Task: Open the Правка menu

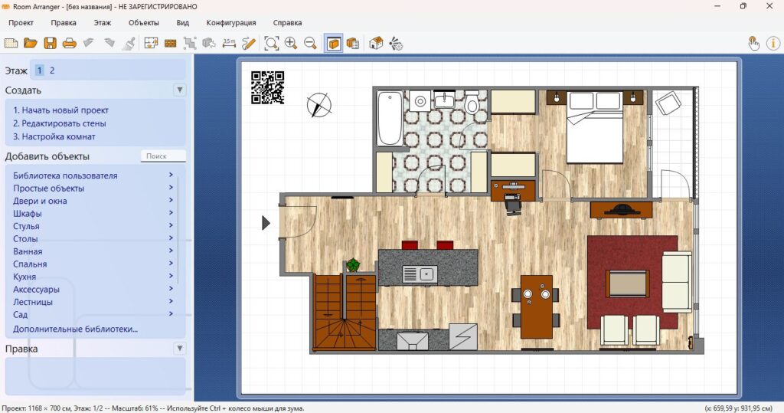Action: [64, 22]
